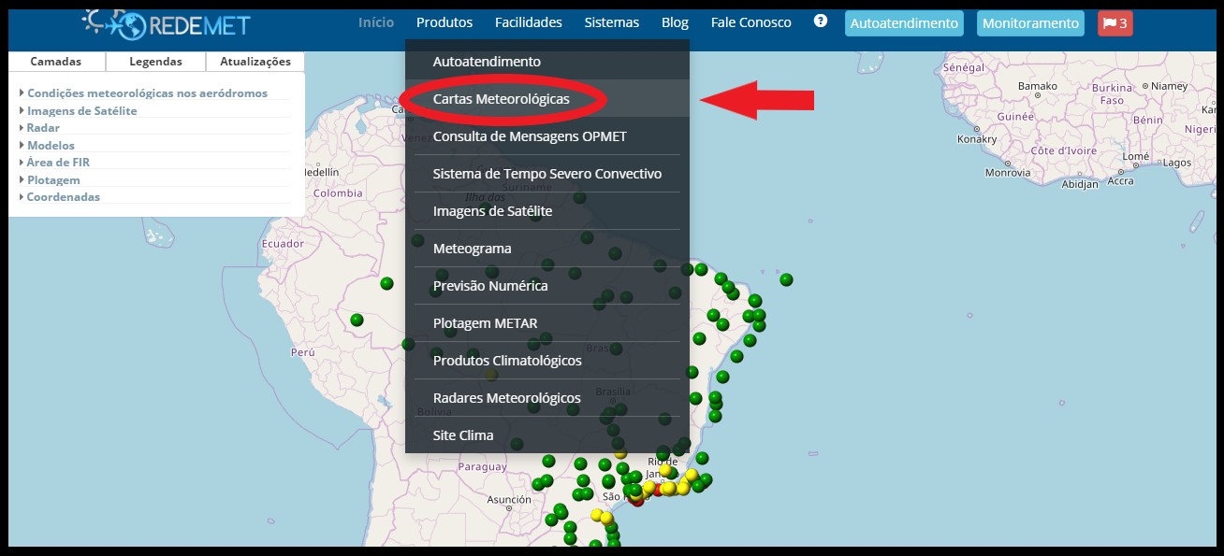Select the Camadas tab
Screen dimensions: 1224x556
tap(56, 62)
